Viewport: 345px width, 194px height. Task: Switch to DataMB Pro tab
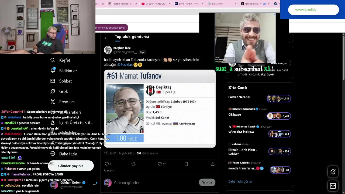(222, 4)
